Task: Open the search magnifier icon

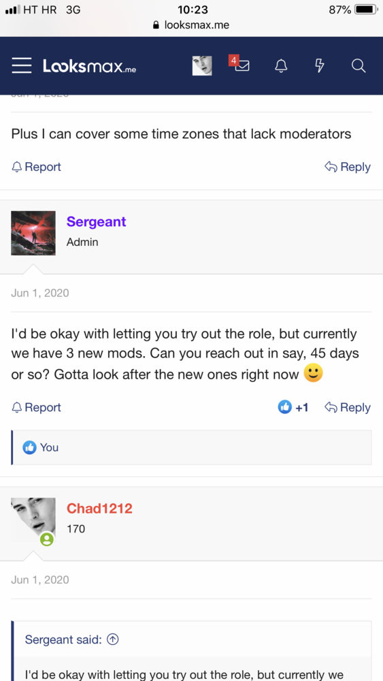Action: click(x=359, y=66)
